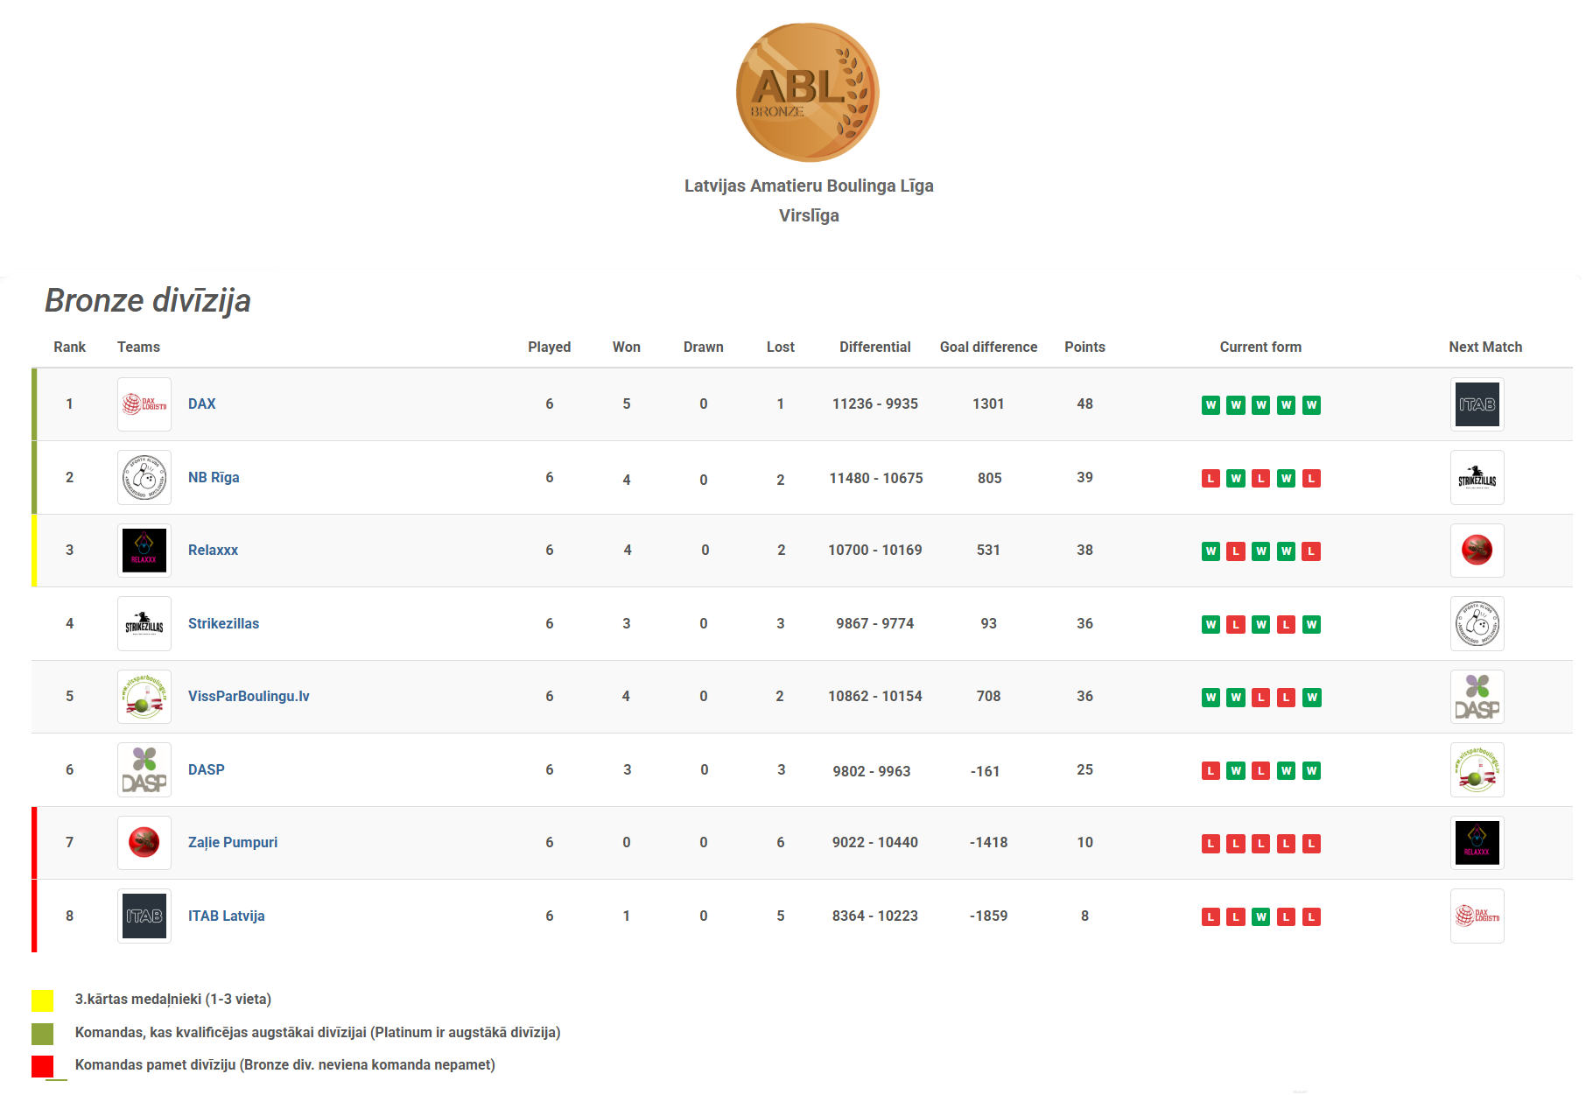The width and height of the screenshot is (1586, 1095).
Task: Click the yellow medalist legend swatch
Action: click(x=43, y=1000)
